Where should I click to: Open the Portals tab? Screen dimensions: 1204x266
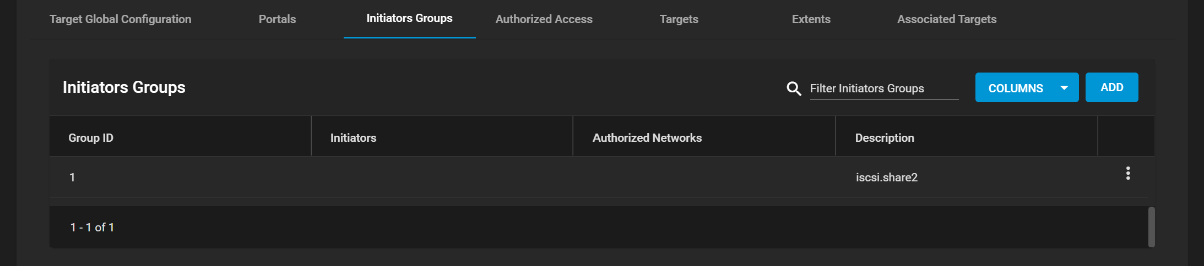pyautogui.click(x=277, y=19)
